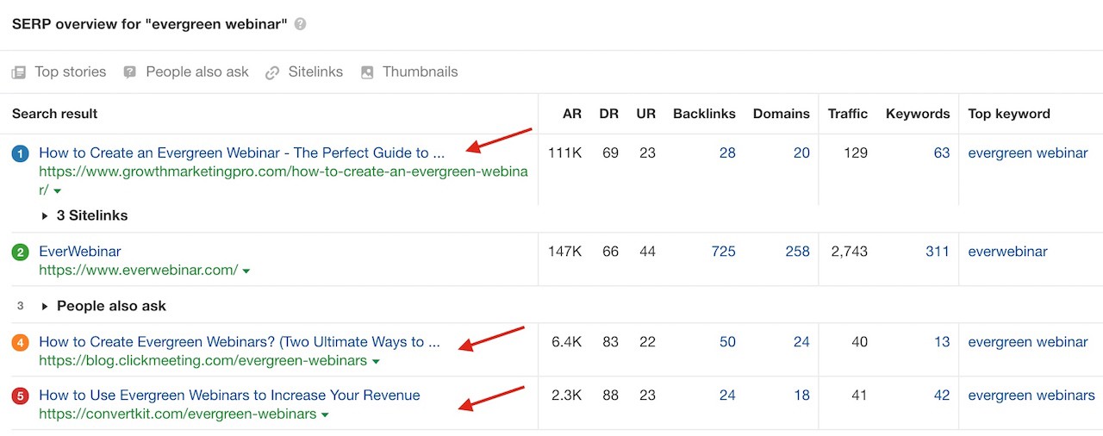Viewport: 1103px width, 436px height.
Task: Open the EverWebinar result title
Action: (80, 252)
